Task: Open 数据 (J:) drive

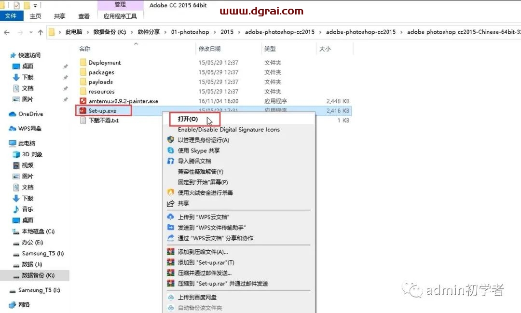Action: (32, 264)
